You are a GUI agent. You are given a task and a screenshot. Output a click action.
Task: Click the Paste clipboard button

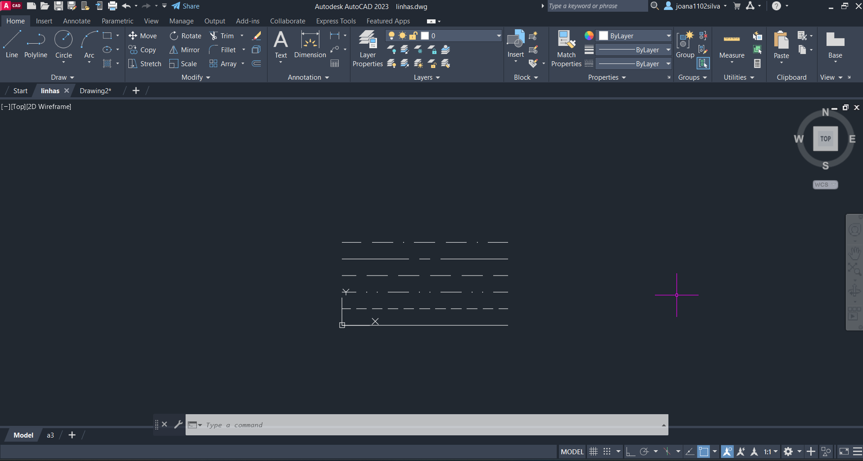pos(781,45)
